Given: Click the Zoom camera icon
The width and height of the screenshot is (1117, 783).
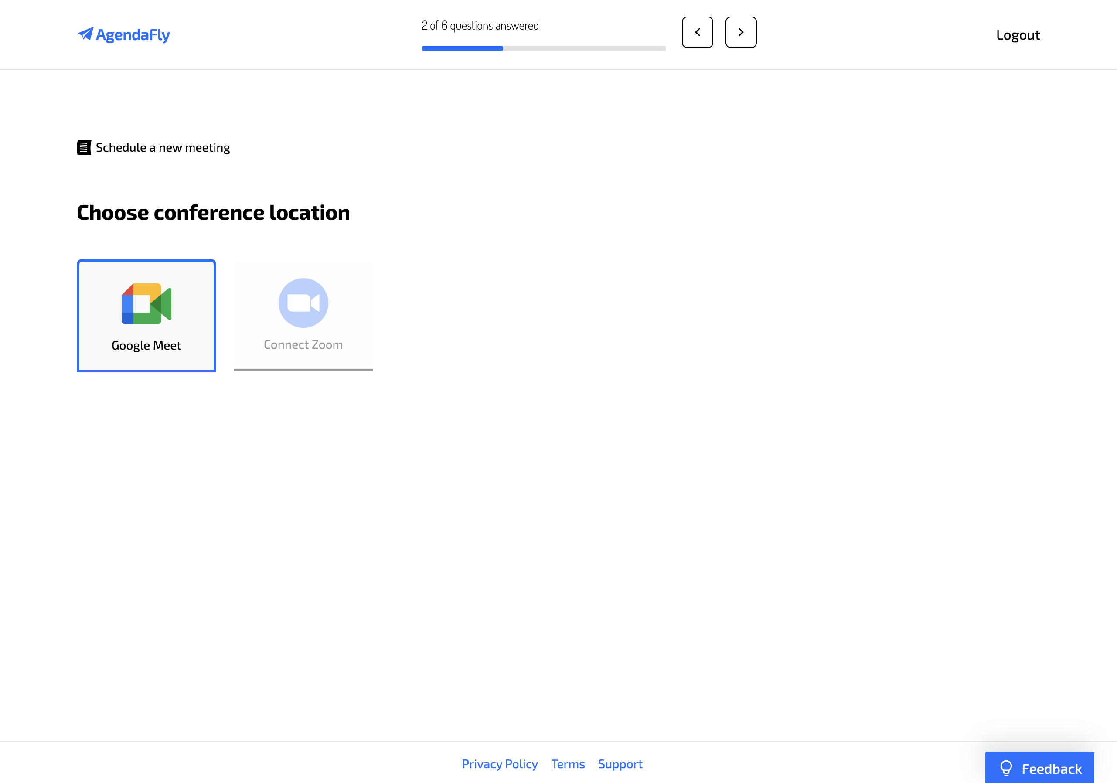Looking at the screenshot, I should 303,303.
